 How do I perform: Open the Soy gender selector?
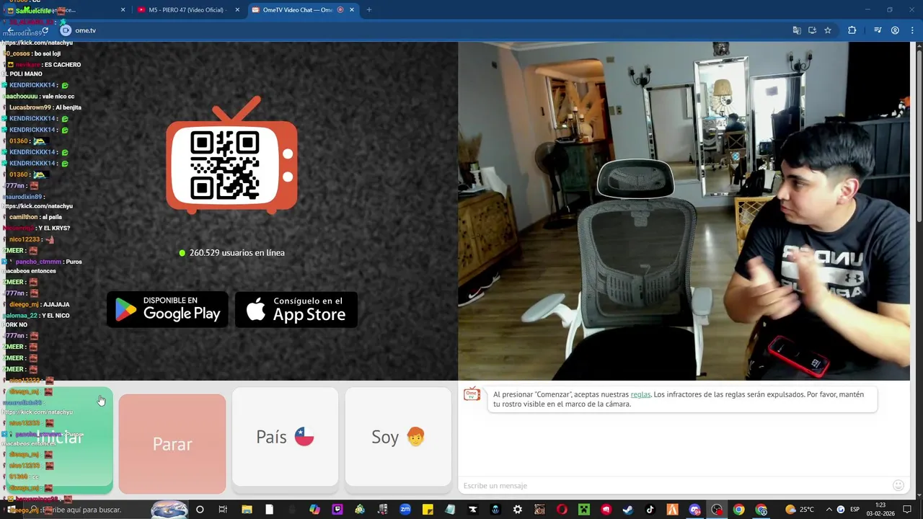click(x=398, y=437)
